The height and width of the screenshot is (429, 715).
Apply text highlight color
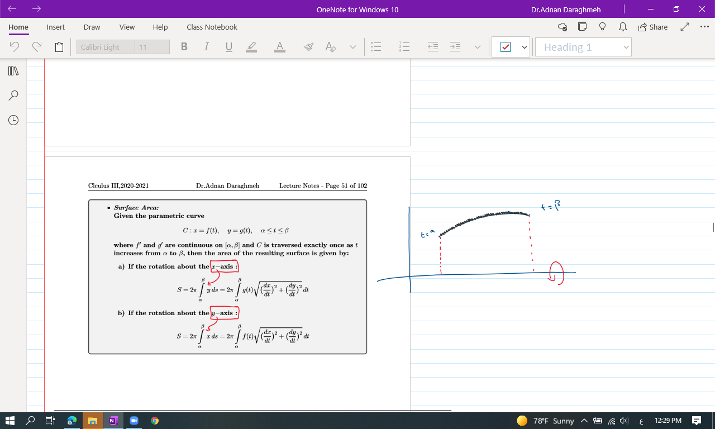coord(251,47)
